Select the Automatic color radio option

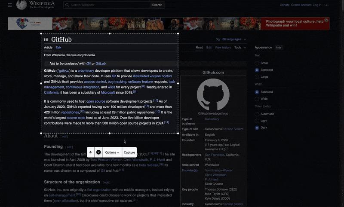point(257,114)
